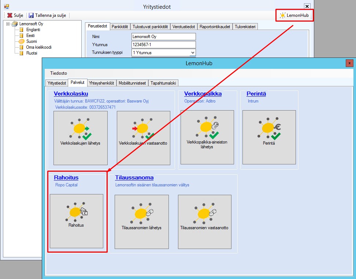Click the lemon icon beside Suomi
Image resolution: width=356 pixels, height=279 pixels.
coord(21,41)
